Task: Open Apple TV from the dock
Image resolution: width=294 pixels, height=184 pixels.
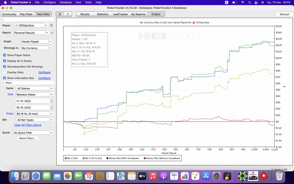Action: [142, 176]
